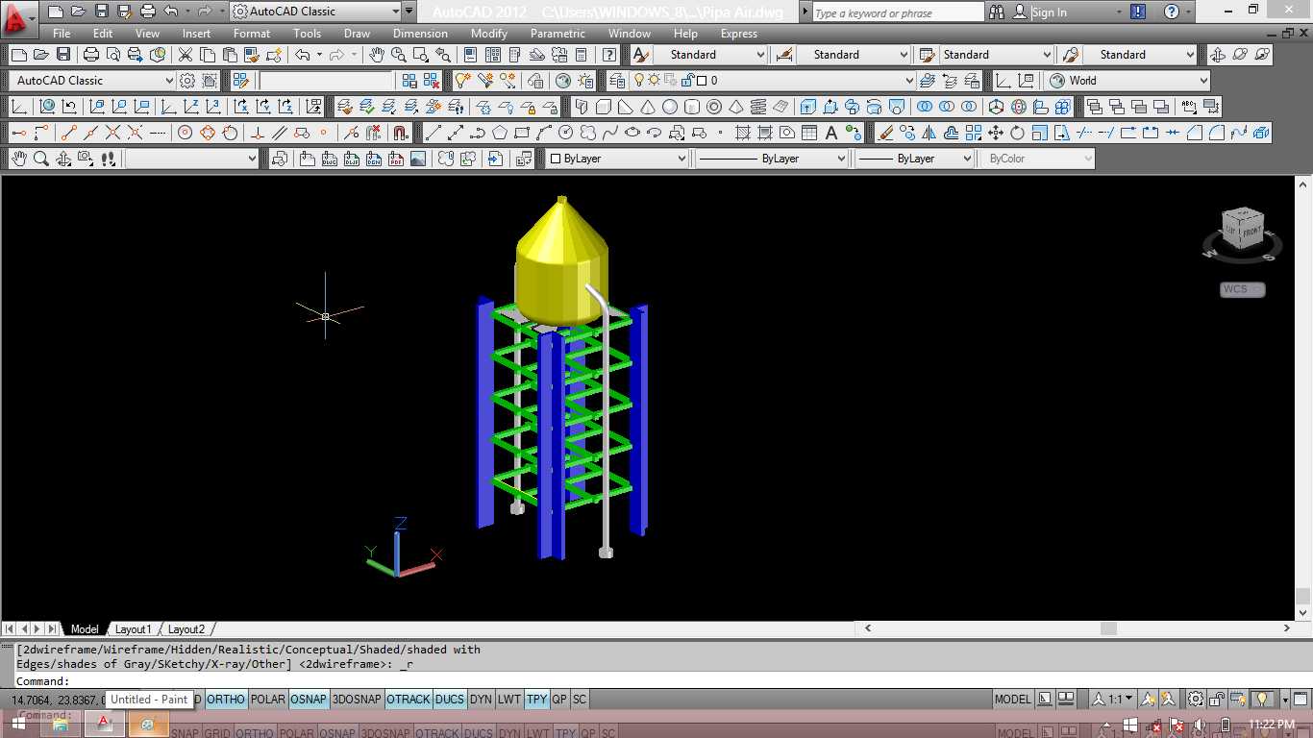Click the Rotate tool icon
The image size is (1313, 738).
point(1018,133)
